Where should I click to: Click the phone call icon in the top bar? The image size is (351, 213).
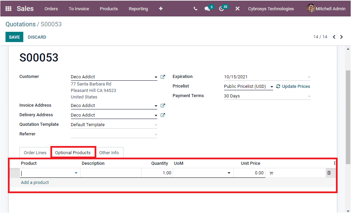[x=195, y=9]
